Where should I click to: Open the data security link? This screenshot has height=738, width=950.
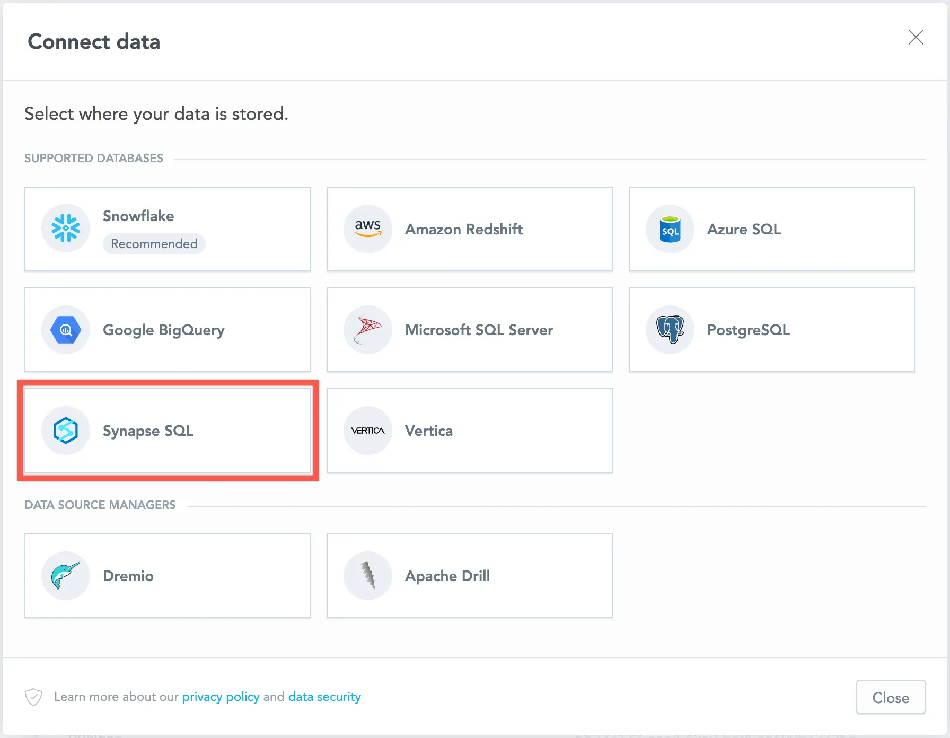pyautogui.click(x=324, y=697)
